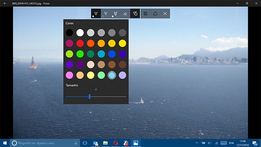Open the Windows Start menu

[x=5, y=143]
